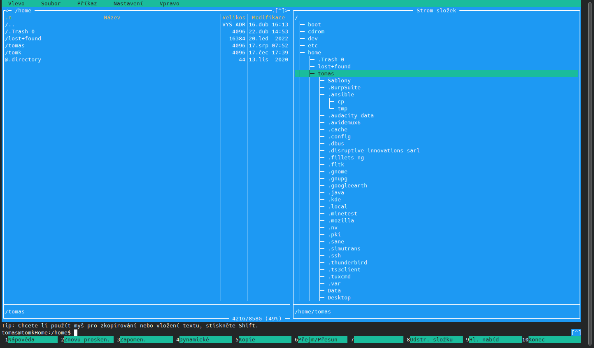Select .thunderbird in the folder tree

click(x=347, y=263)
